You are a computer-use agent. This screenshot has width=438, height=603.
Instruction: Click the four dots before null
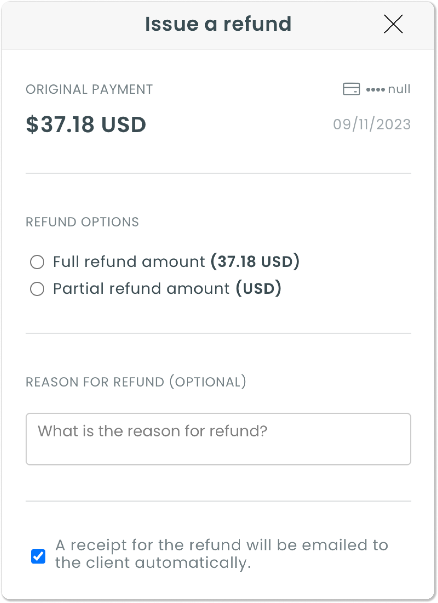pos(376,90)
